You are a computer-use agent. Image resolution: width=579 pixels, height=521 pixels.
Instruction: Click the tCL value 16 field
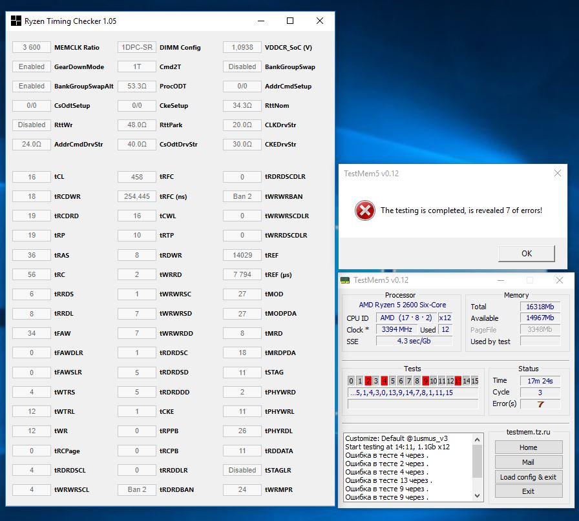(x=32, y=177)
